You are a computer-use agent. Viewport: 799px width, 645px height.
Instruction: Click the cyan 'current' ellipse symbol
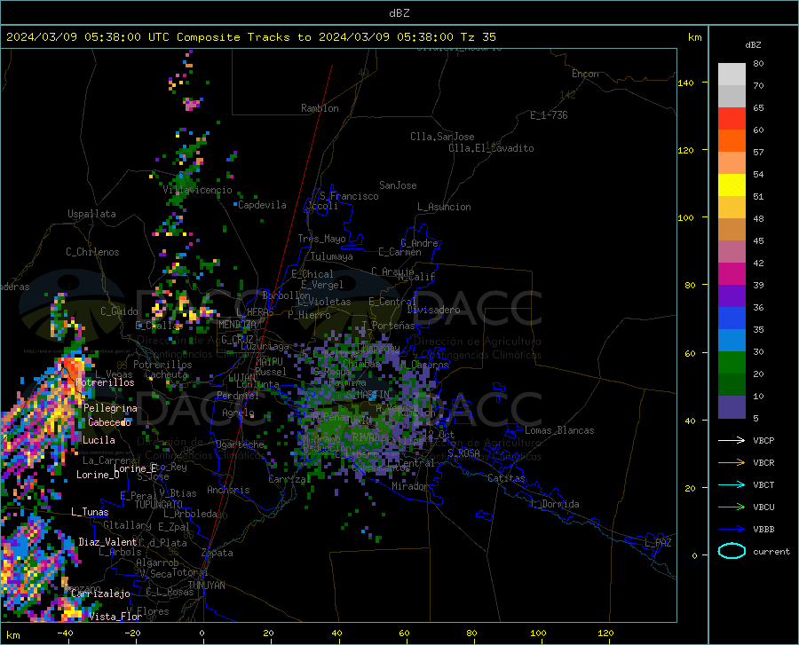pyautogui.click(x=732, y=551)
